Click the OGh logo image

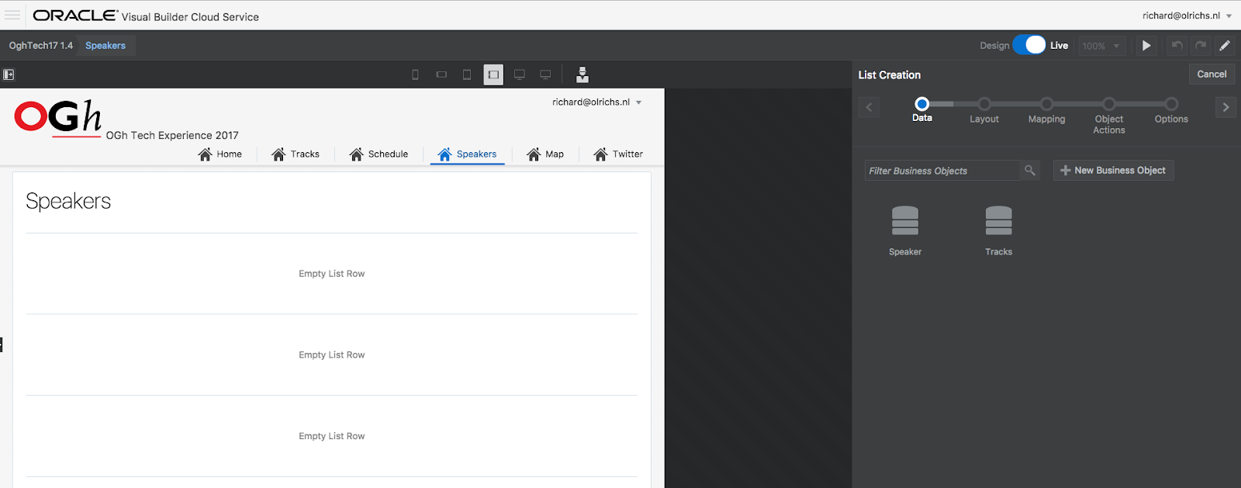(58, 118)
